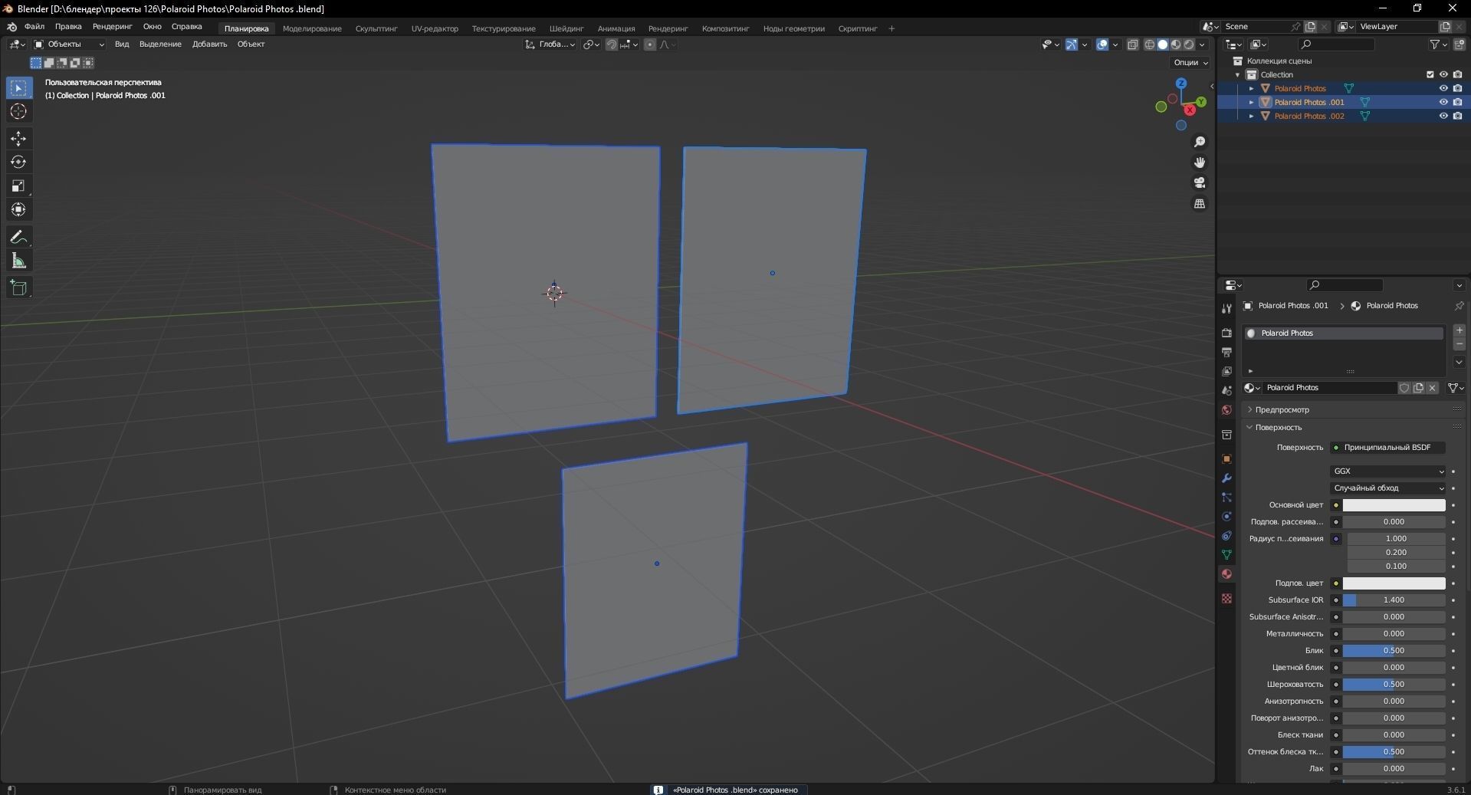The height and width of the screenshot is (795, 1471).
Task: Switch to rendered viewport shading
Action: [x=1189, y=44]
